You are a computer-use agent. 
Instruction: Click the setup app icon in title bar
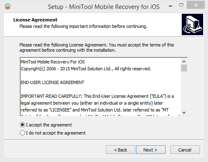tap(8, 6)
